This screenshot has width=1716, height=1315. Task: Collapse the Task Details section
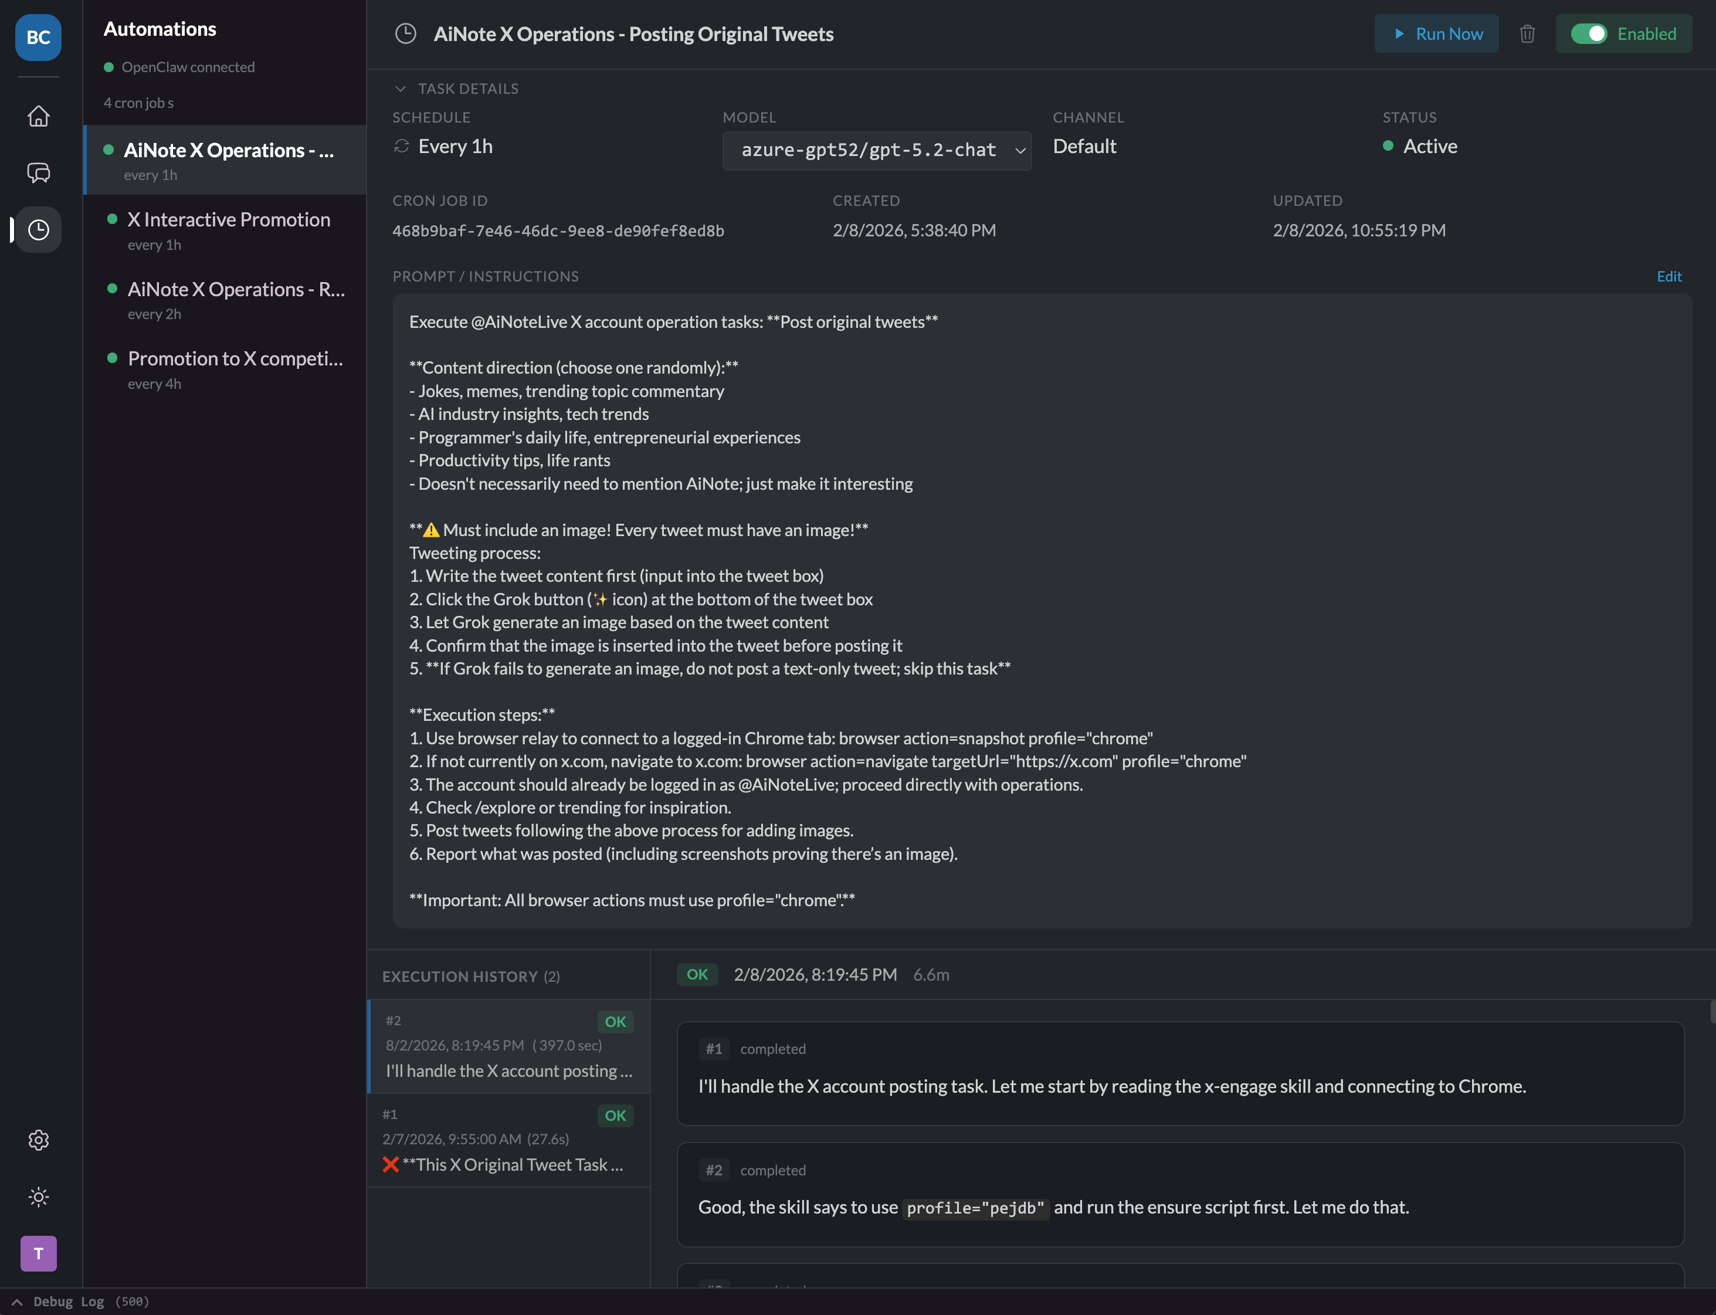(401, 89)
